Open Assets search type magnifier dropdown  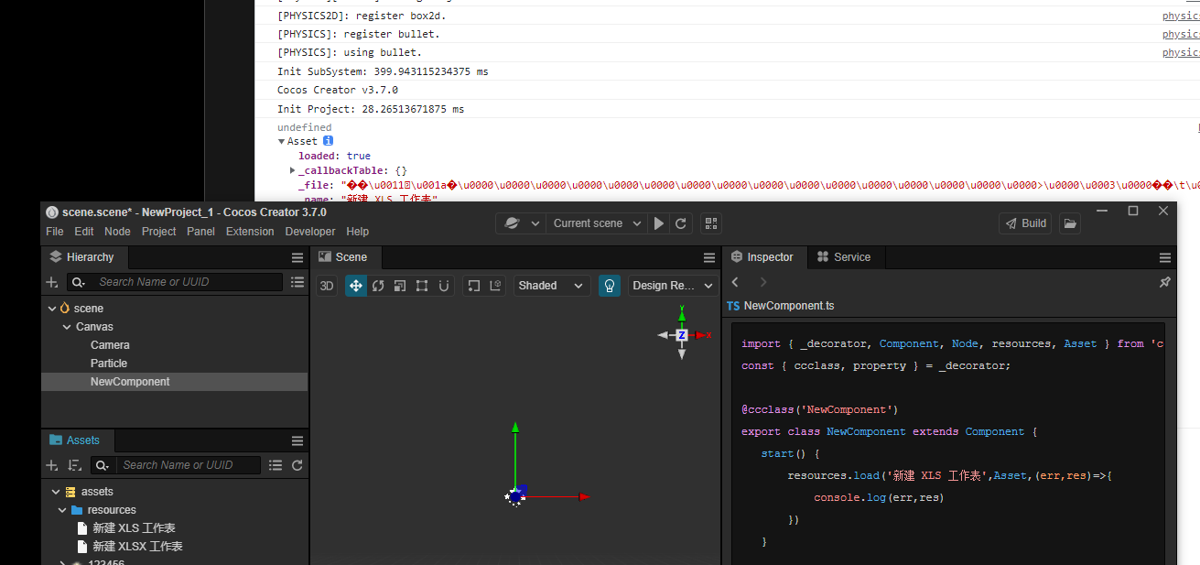pos(103,466)
